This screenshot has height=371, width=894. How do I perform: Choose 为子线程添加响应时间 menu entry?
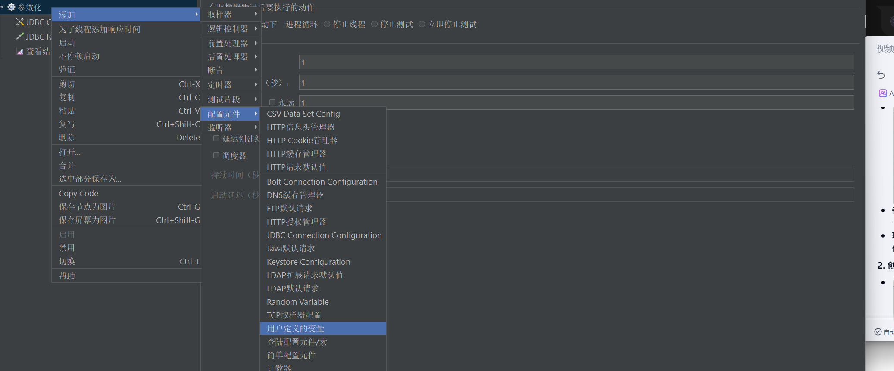(126, 29)
